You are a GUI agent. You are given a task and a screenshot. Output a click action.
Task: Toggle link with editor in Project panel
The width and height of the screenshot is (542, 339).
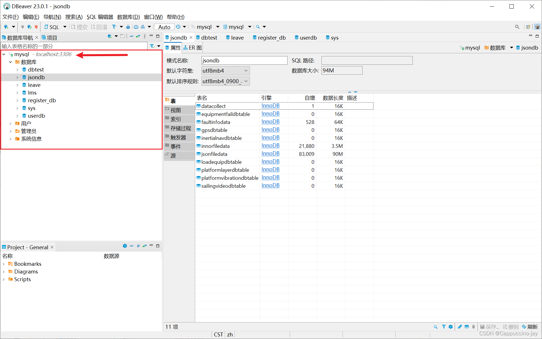145,246
